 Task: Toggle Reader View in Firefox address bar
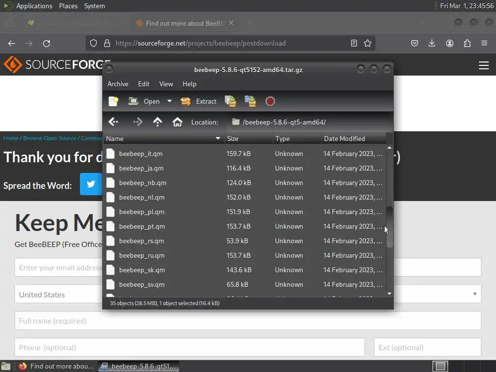tap(354, 43)
